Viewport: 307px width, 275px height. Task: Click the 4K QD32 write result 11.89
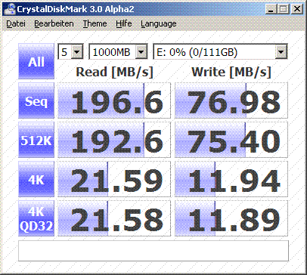point(231,218)
